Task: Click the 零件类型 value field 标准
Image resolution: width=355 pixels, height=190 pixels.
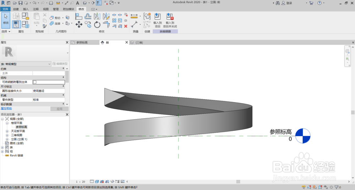Action: [49, 100]
